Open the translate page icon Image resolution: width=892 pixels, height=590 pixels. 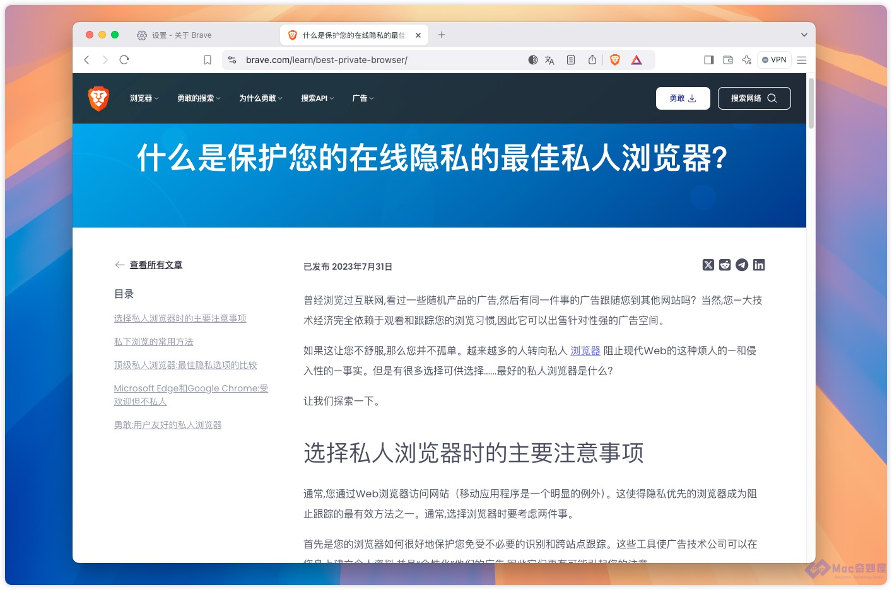549,60
